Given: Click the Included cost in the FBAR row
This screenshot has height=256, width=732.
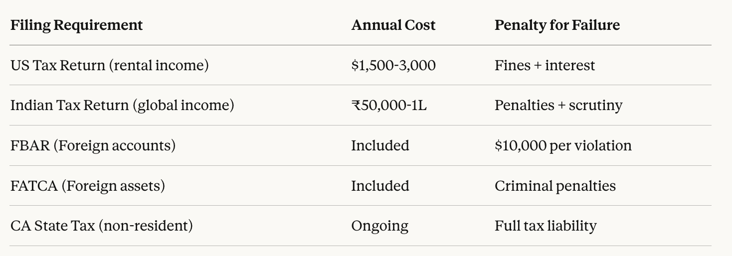Looking at the screenshot, I should pyautogui.click(x=380, y=145).
